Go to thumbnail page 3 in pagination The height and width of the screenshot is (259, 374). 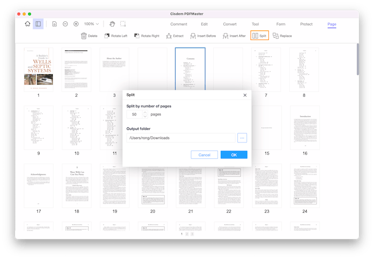point(192,234)
